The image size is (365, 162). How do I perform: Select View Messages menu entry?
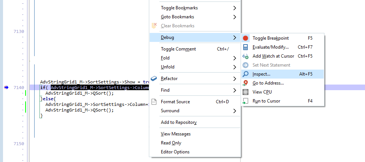click(176, 134)
